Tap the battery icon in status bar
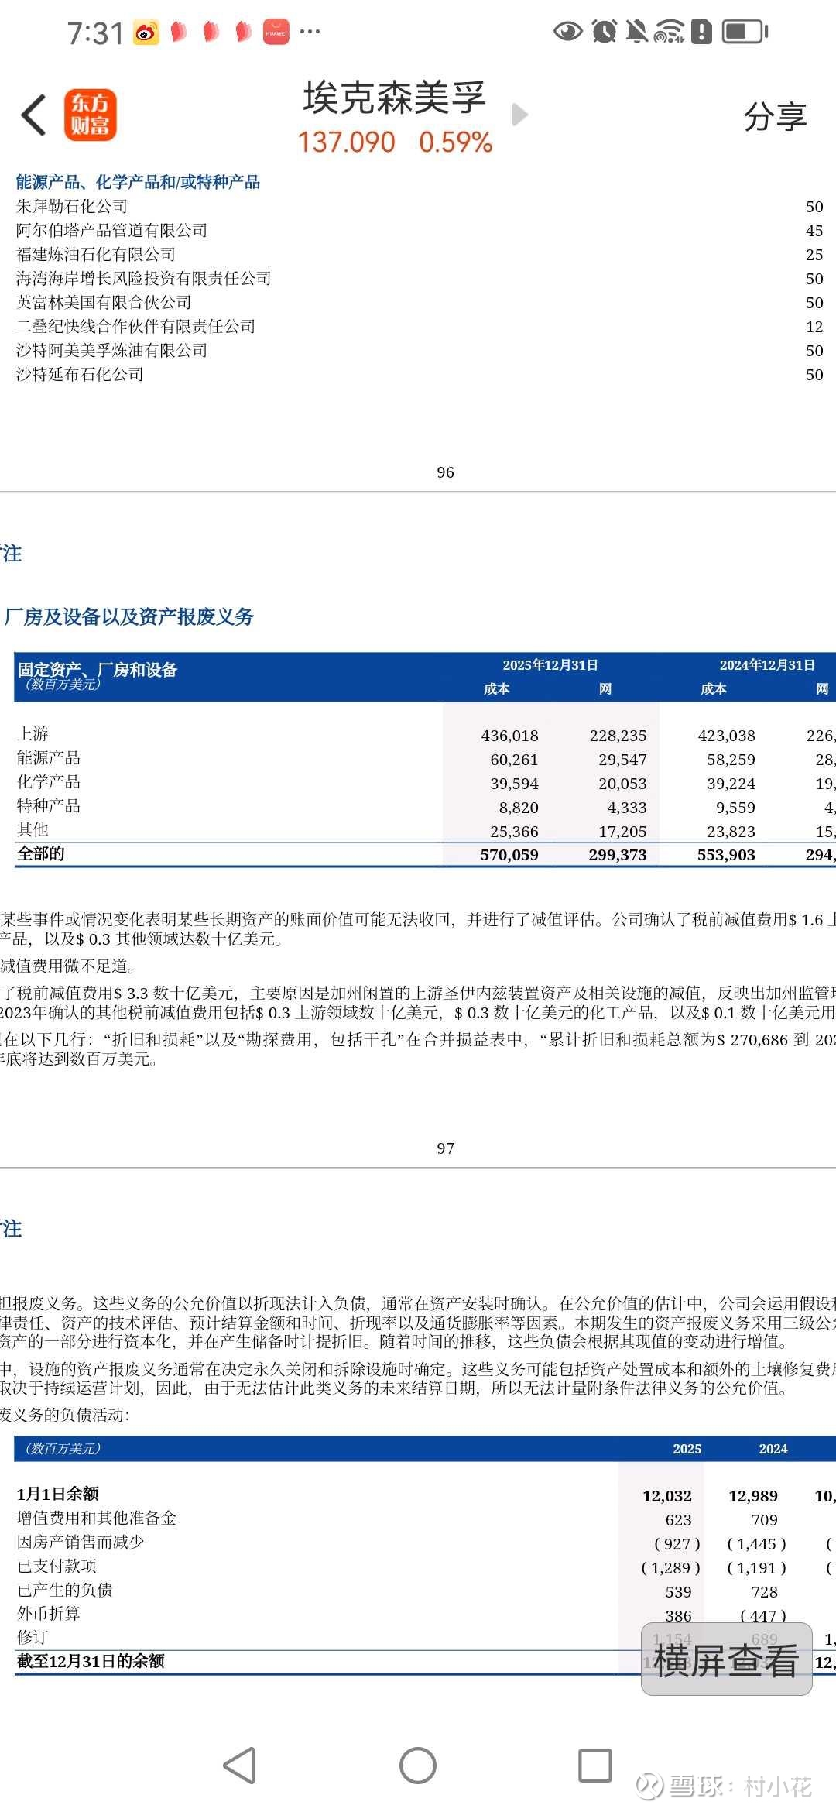Screen dimensions: 836x1812 745,32
